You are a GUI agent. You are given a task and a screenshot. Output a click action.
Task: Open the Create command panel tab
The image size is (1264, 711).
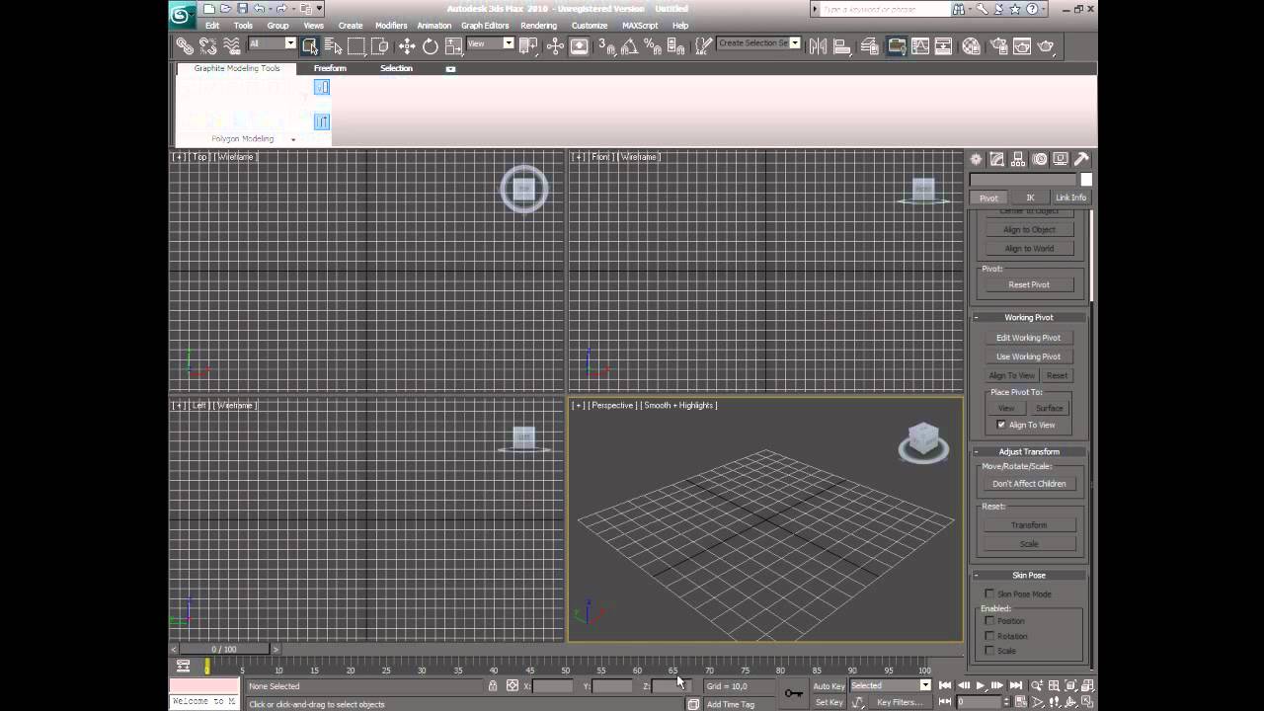976,159
